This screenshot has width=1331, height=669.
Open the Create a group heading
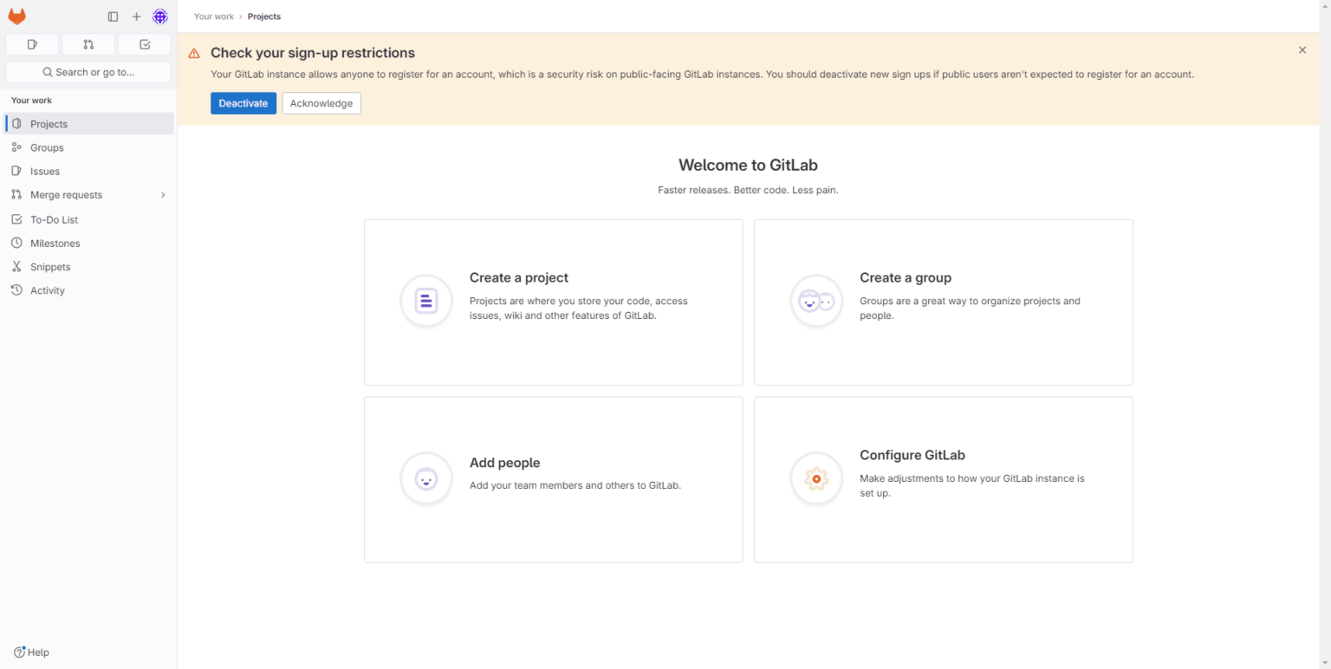(906, 277)
